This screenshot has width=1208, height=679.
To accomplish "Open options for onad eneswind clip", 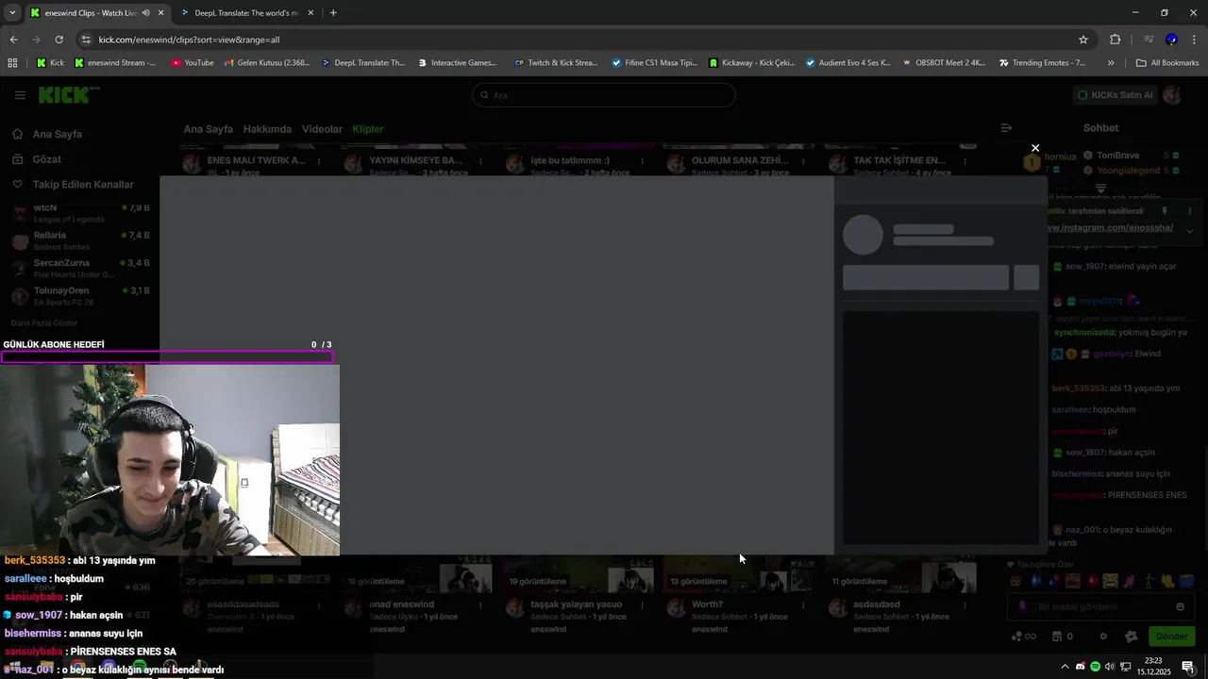I will tap(480, 605).
